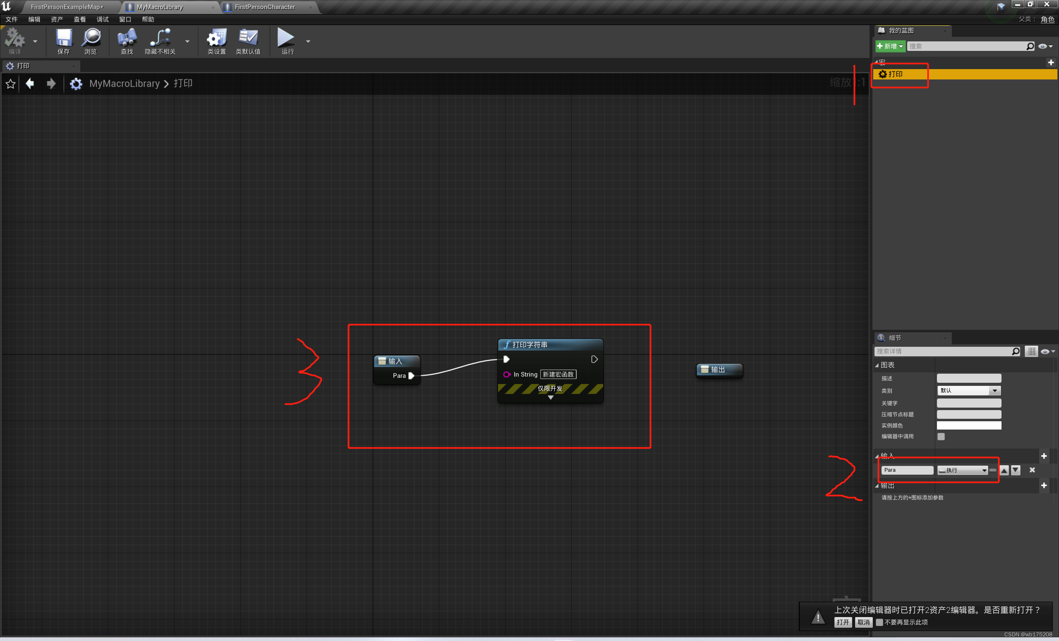This screenshot has height=641, width=1059.
Task: Open the 调试 menu
Action: pyautogui.click(x=102, y=19)
